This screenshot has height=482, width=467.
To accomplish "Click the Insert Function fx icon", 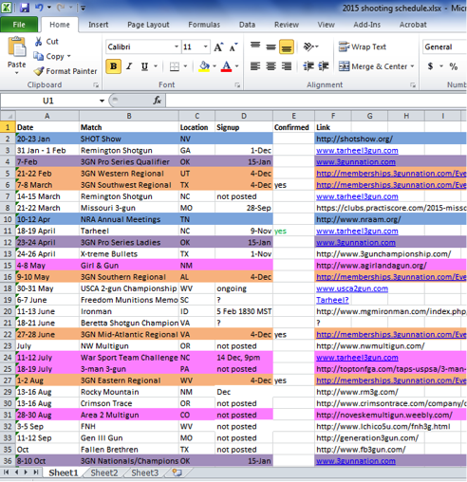I will click(158, 101).
